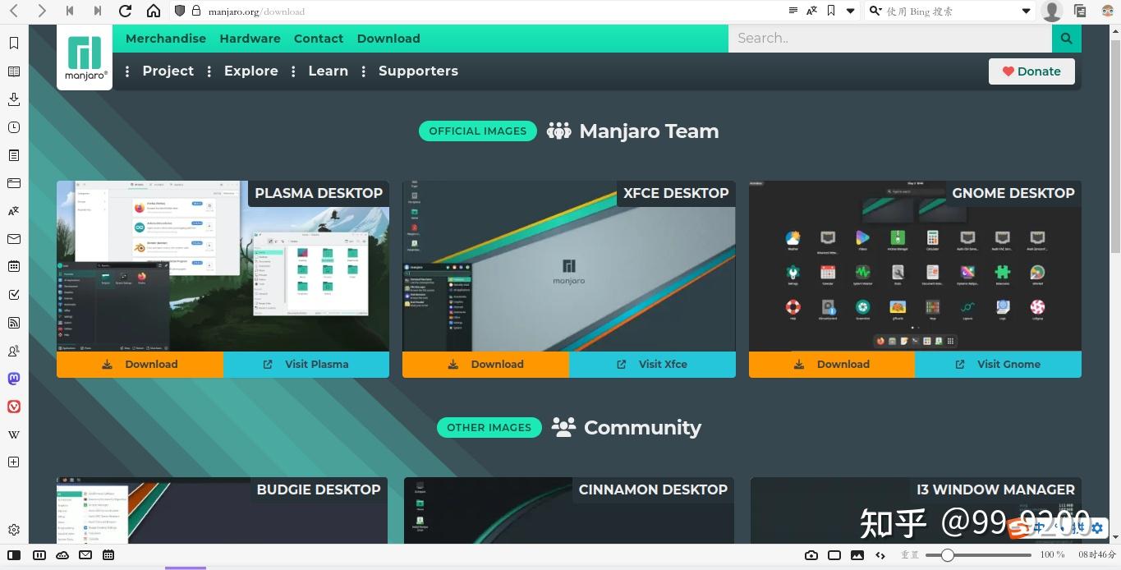Download the Xfce Desktop image
Image resolution: width=1121 pixels, height=570 pixels.
click(485, 365)
